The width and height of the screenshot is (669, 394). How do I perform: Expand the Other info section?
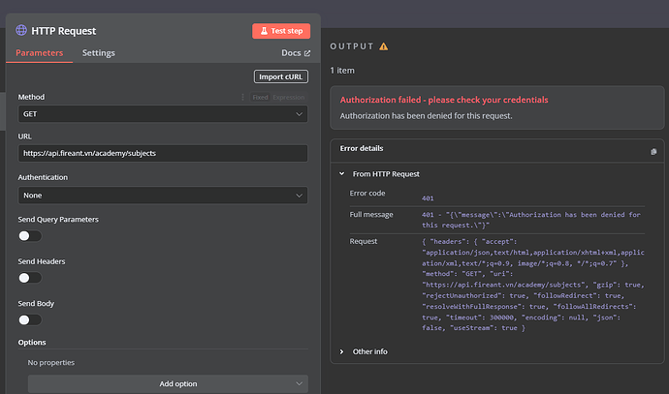(x=341, y=351)
